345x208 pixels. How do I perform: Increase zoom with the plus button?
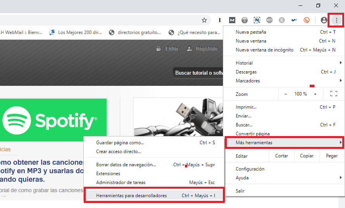click(315, 94)
